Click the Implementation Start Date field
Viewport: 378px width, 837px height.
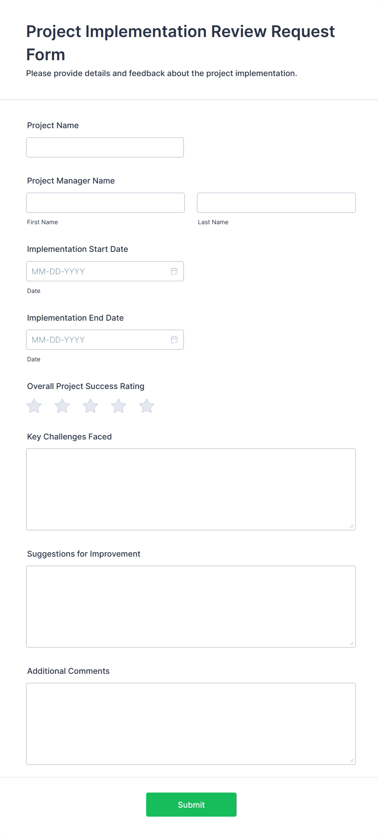pos(98,271)
